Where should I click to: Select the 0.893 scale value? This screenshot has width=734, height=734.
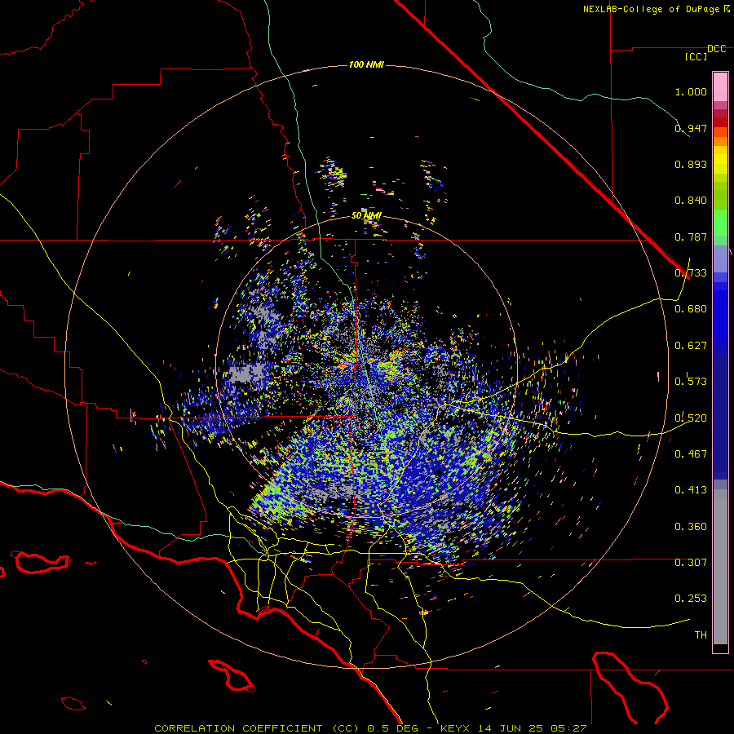691,164
